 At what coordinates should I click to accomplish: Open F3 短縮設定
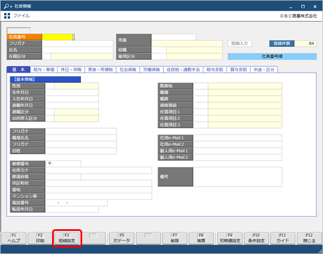pos(67,239)
